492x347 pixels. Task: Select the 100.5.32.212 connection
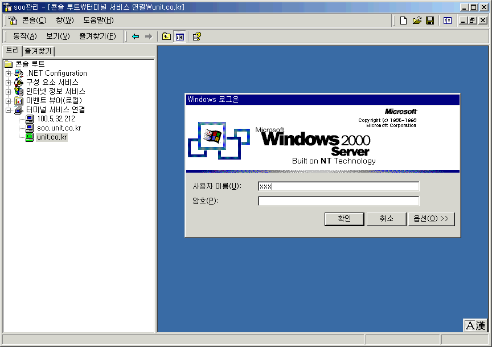pyautogui.click(x=56, y=119)
